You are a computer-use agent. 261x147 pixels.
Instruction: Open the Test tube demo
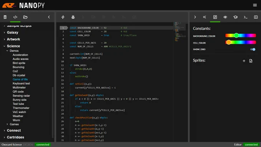18,104
